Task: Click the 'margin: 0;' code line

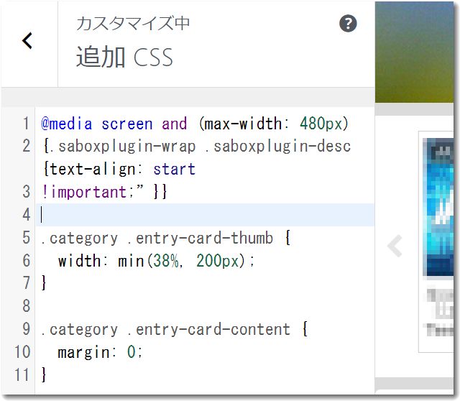Action: (101, 352)
